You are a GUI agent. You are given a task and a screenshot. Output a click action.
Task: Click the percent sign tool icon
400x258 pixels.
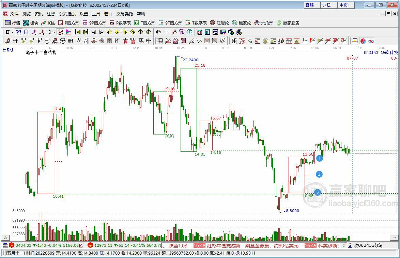coord(250,41)
